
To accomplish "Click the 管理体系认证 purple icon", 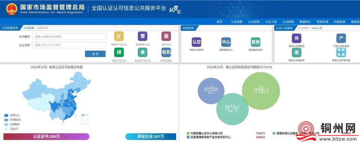I will click(142, 36).
